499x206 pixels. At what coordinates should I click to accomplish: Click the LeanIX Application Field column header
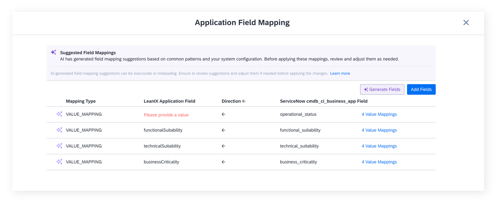[169, 101]
